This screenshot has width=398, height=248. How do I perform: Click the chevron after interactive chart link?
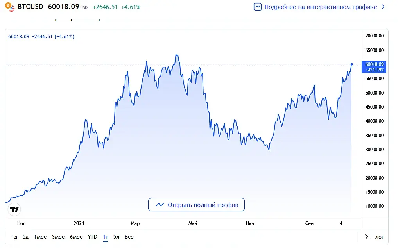383,7
